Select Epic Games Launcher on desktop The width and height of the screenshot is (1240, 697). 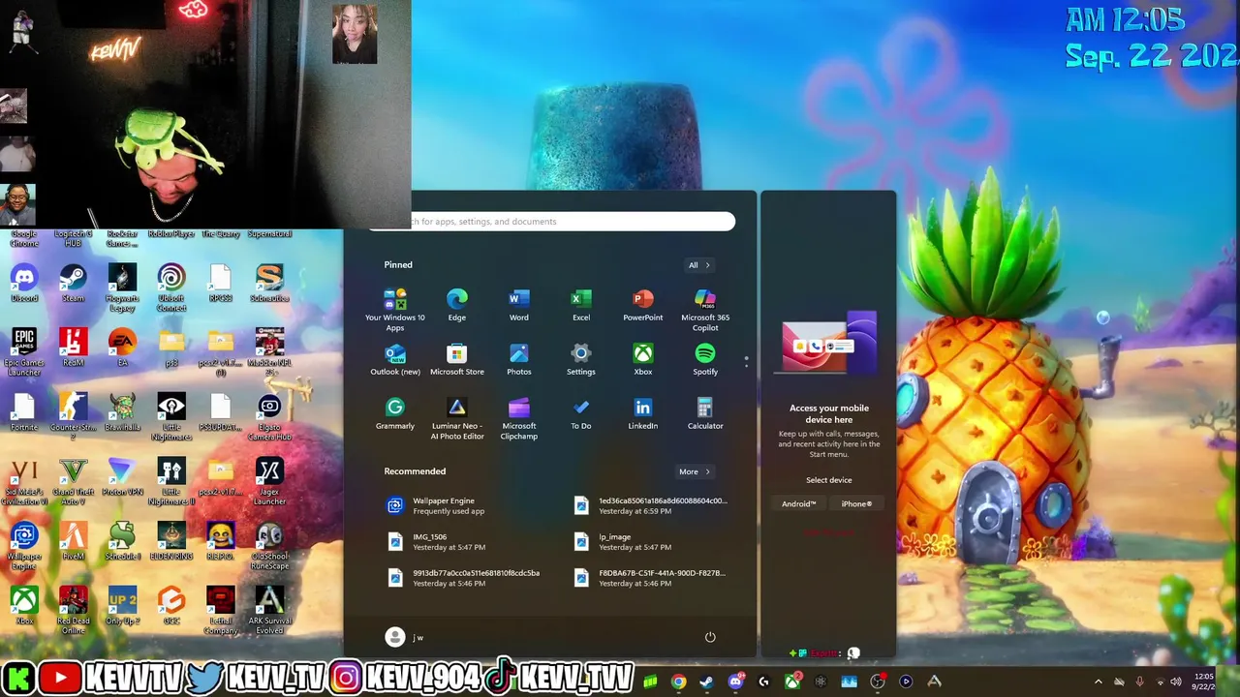[x=24, y=352]
